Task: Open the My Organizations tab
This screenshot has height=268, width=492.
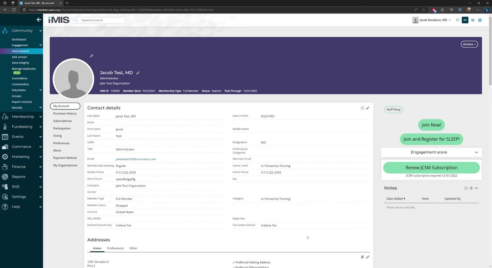Action: tap(65, 165)
